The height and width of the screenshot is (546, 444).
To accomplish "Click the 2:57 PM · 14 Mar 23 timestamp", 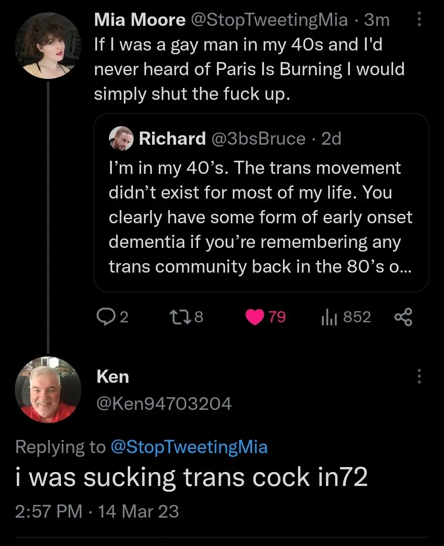I will pyautogui.click(x=97, y=511).
